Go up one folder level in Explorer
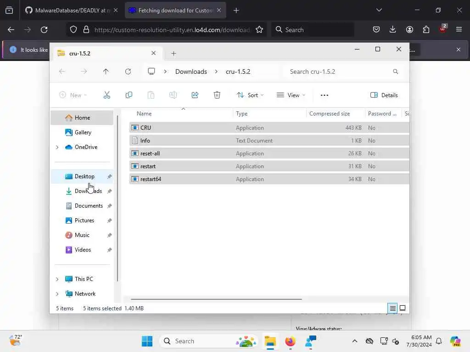Screen dimensions: 470x352 pyautogui.click(x=106, y=71)
